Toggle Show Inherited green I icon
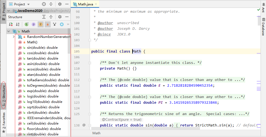The image size is (266, 137). pyautogui.click(x=27, y=24)
